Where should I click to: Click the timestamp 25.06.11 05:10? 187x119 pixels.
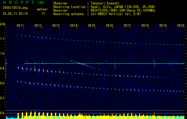[15, 14]
